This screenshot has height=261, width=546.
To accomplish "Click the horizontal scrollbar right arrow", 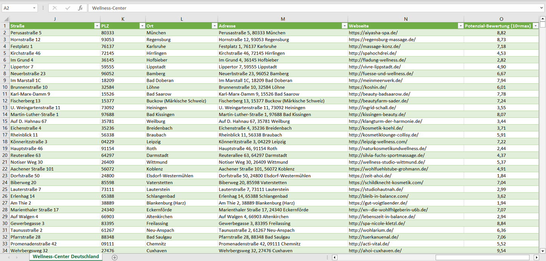I will point(536,258).
